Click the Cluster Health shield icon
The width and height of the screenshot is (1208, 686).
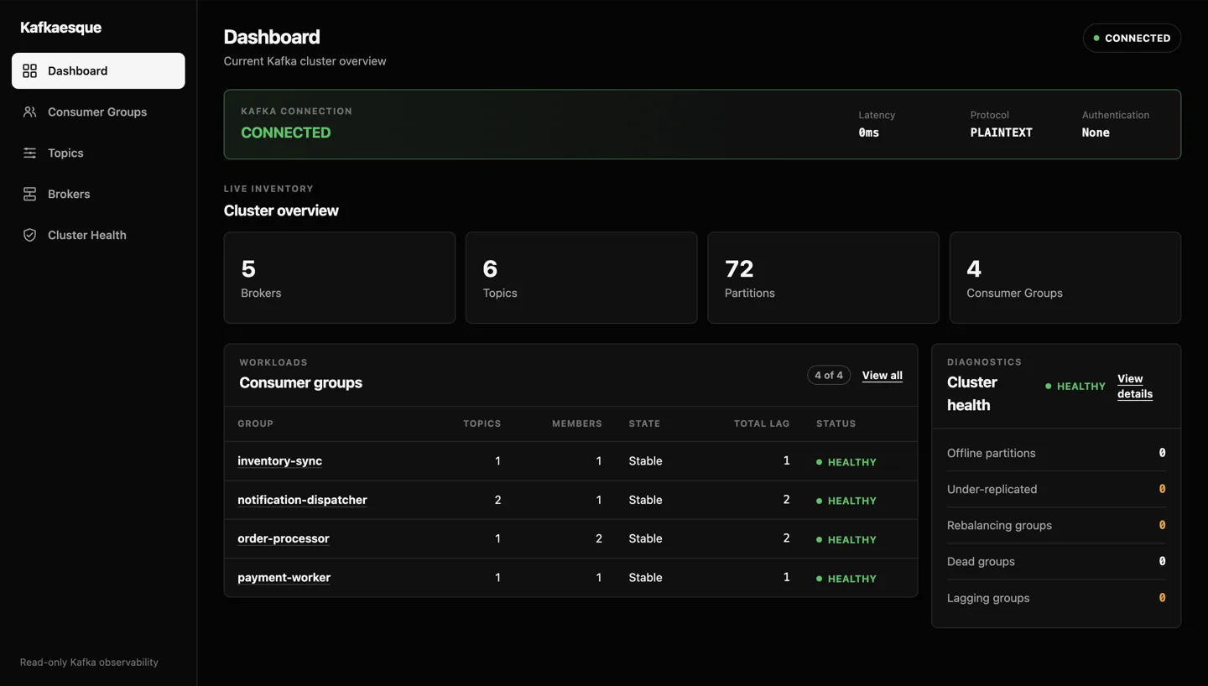[29, 235]
